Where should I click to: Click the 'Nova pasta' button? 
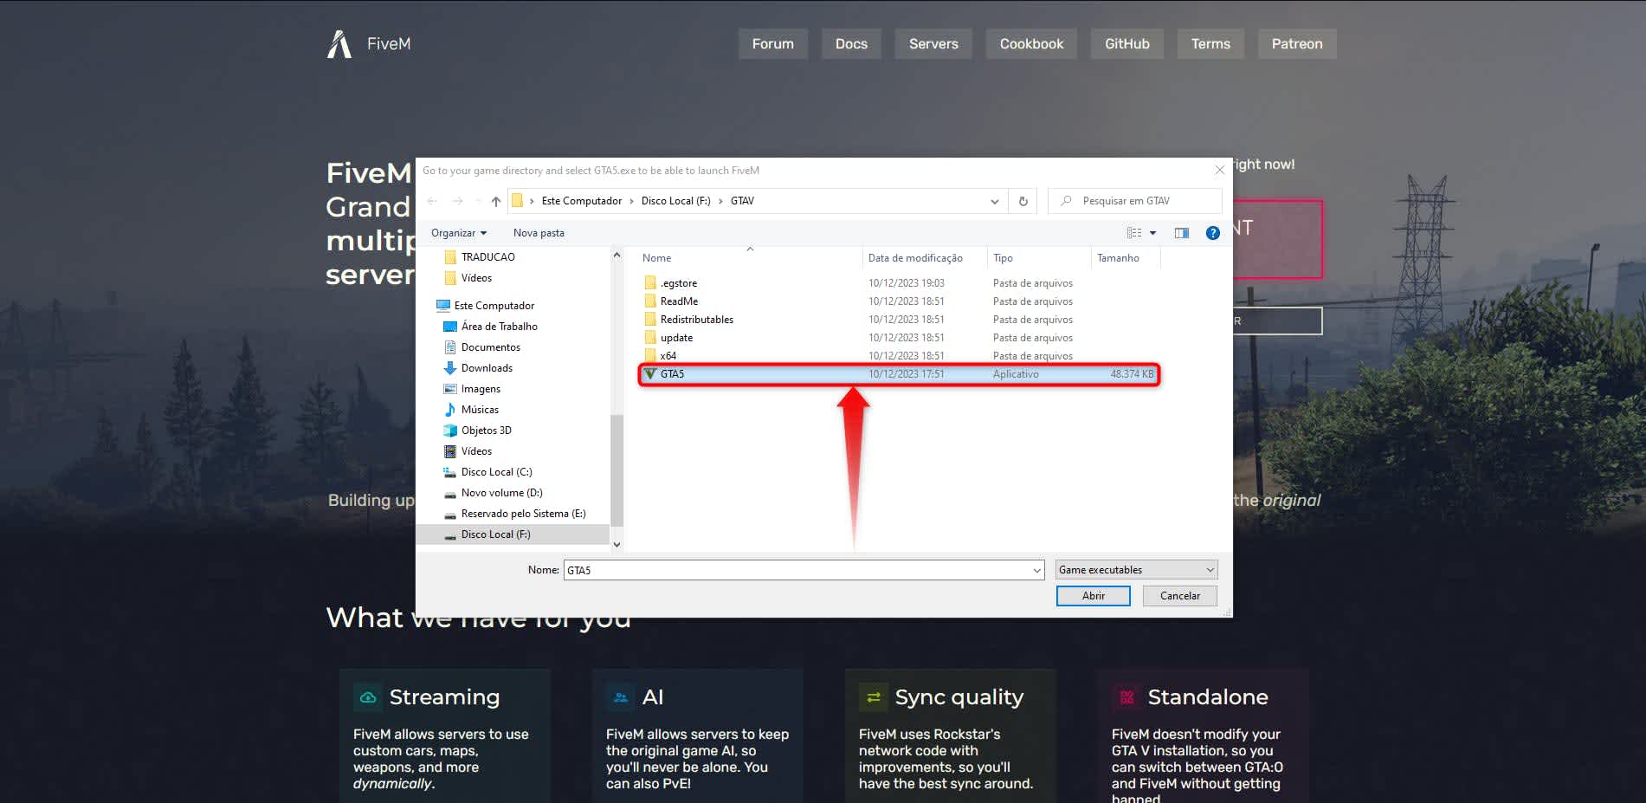pos(539,233)
